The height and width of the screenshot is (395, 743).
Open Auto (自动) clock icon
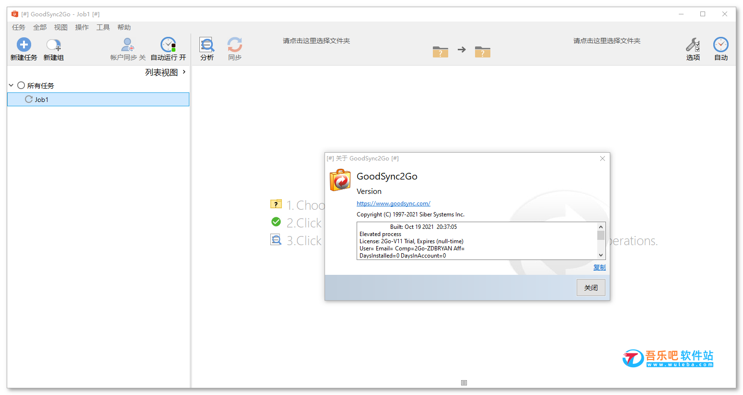coord(721,45)
